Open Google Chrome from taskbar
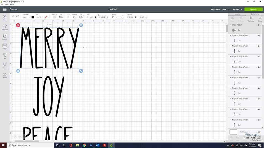This screenshot has height=148, width=264. [84, 145]
